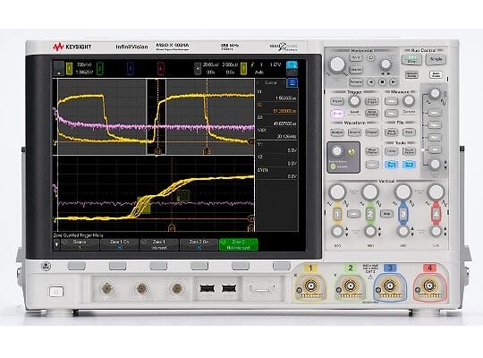Push the Force Trigger key
Screen dimensions: 483x358
[372, 101]
